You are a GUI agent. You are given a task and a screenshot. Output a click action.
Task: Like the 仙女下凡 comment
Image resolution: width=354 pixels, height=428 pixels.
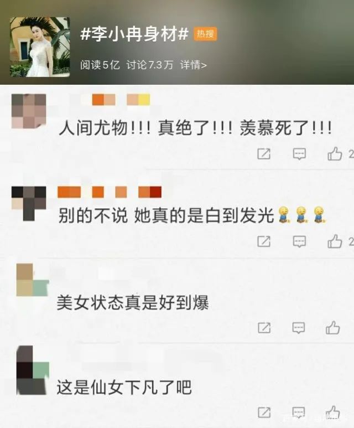pyautogui.click(x=333, y=412)
